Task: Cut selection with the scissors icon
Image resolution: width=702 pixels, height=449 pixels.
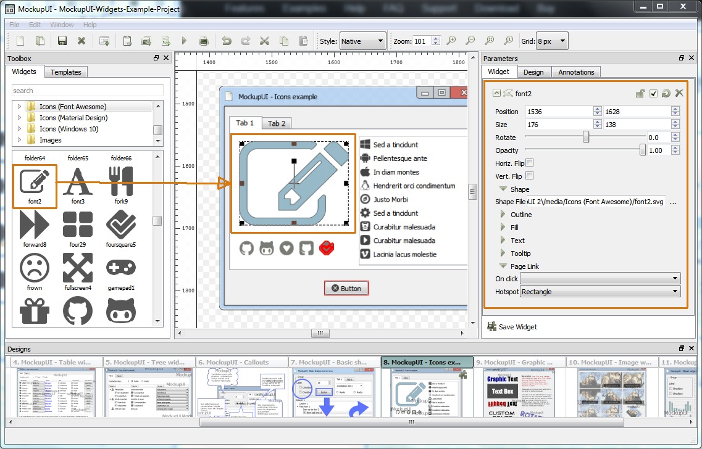Action: click(265, 41)
